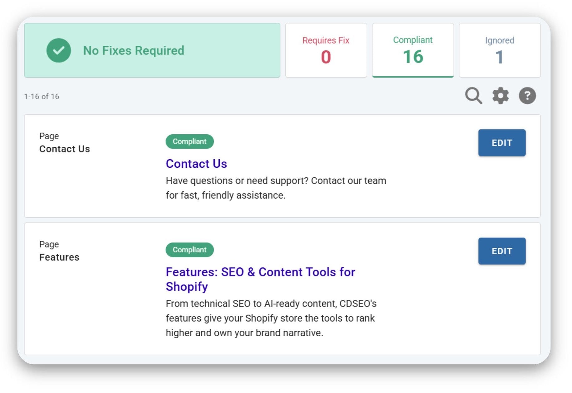The width and height of the screenshot is (572, 393).
Task: Open the Ignored tab
Action: tap(499, 50)
